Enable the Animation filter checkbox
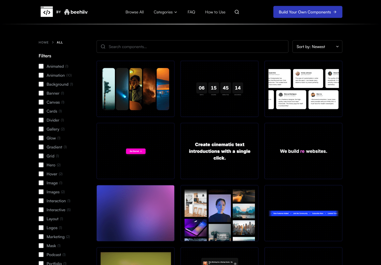 point(41,75)
